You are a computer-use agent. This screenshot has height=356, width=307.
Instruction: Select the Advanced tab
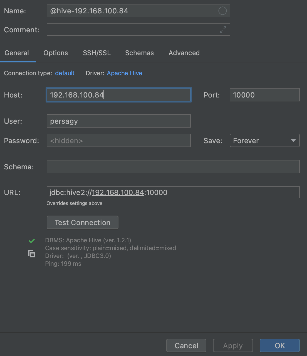[x=184, y=53]
